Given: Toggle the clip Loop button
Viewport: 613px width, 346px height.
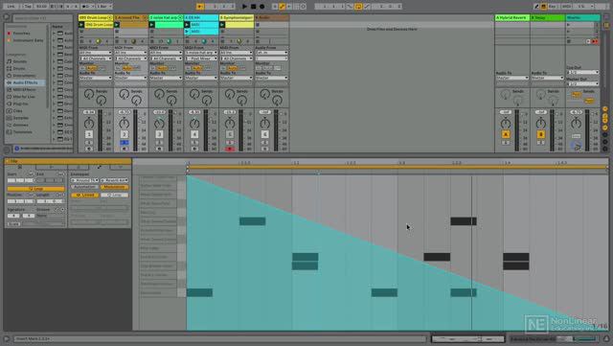Looking at the screenshot, I should pyautogui.click(x=35, y=189).
